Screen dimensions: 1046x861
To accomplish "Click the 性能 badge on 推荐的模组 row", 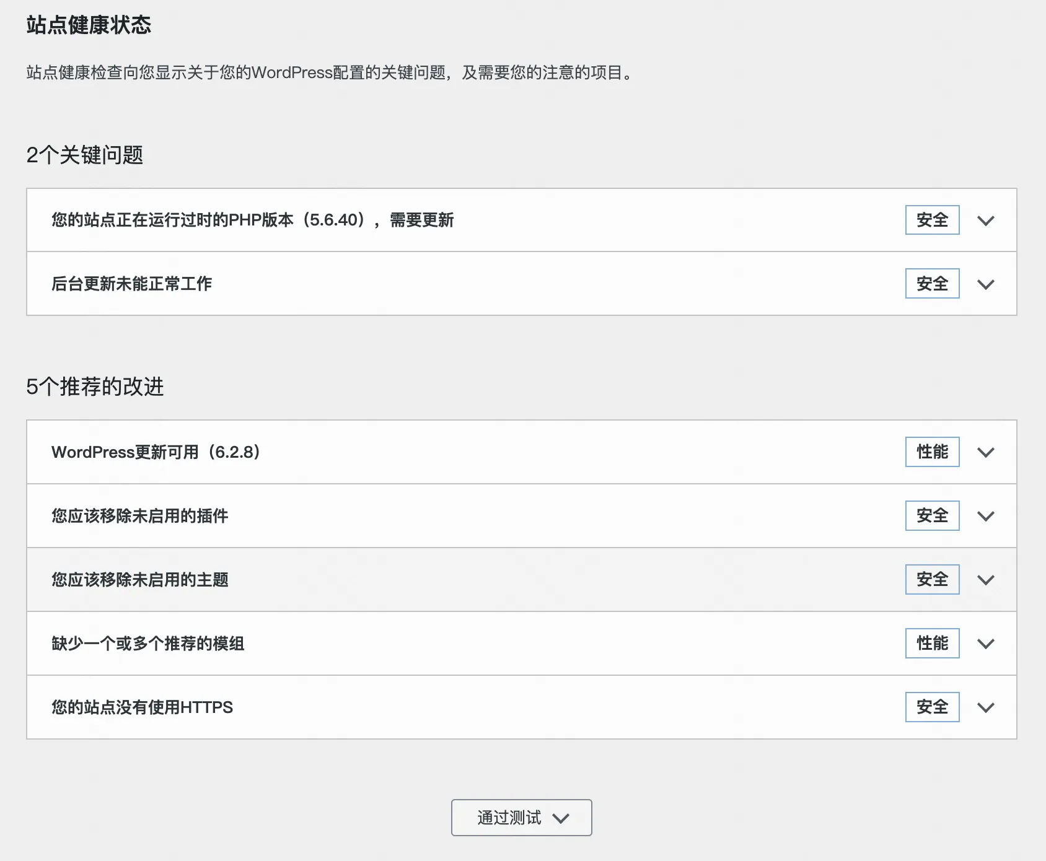I will tap(932, 643).
